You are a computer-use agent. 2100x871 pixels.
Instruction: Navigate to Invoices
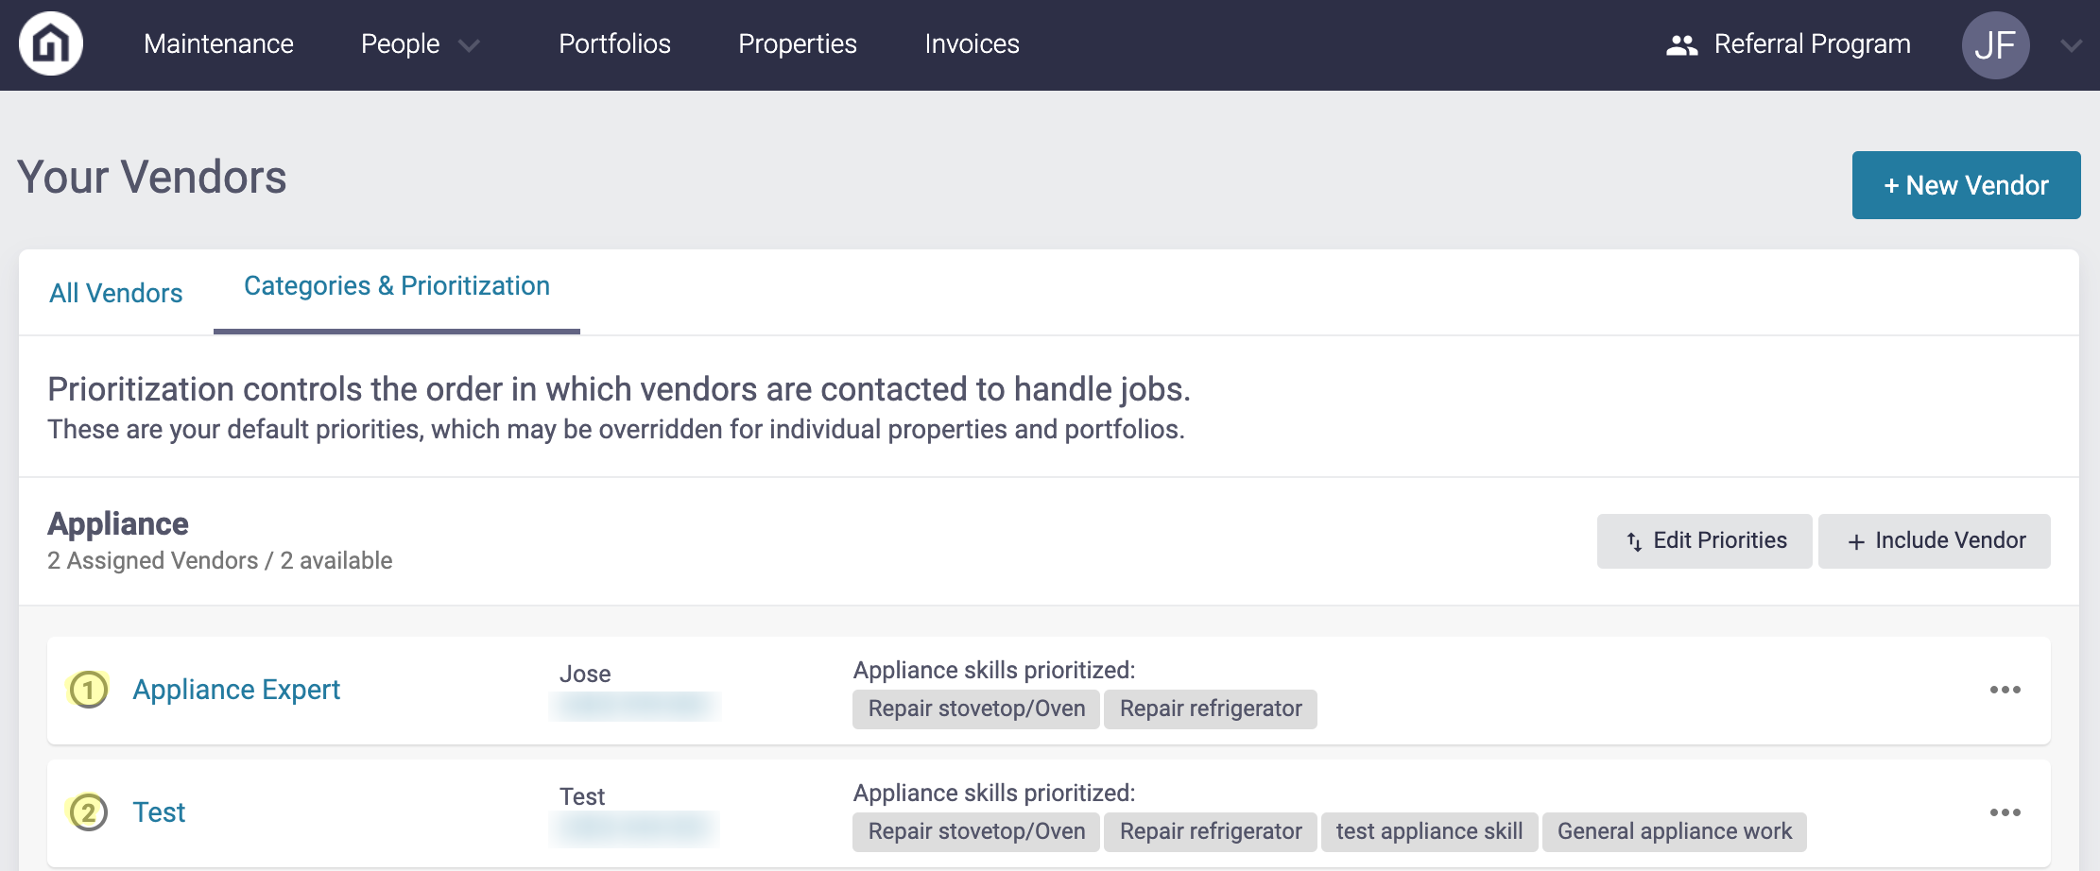coord(972,43)
